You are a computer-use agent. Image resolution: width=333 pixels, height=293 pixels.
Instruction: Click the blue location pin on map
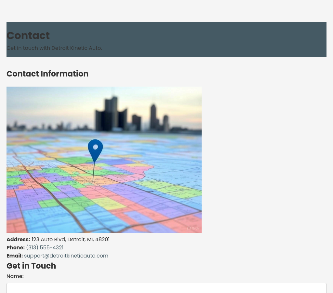click(95, 149)
